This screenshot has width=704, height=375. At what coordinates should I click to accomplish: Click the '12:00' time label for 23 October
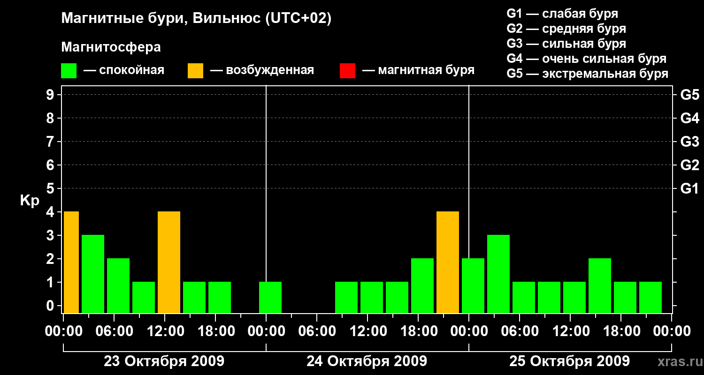tap(165, 331)
